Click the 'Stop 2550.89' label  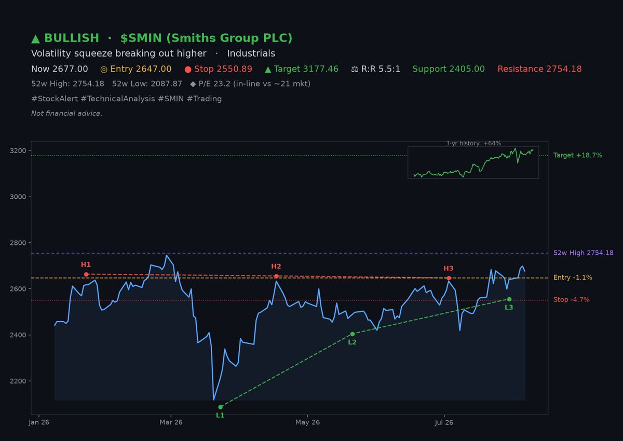tap(224, 69)
